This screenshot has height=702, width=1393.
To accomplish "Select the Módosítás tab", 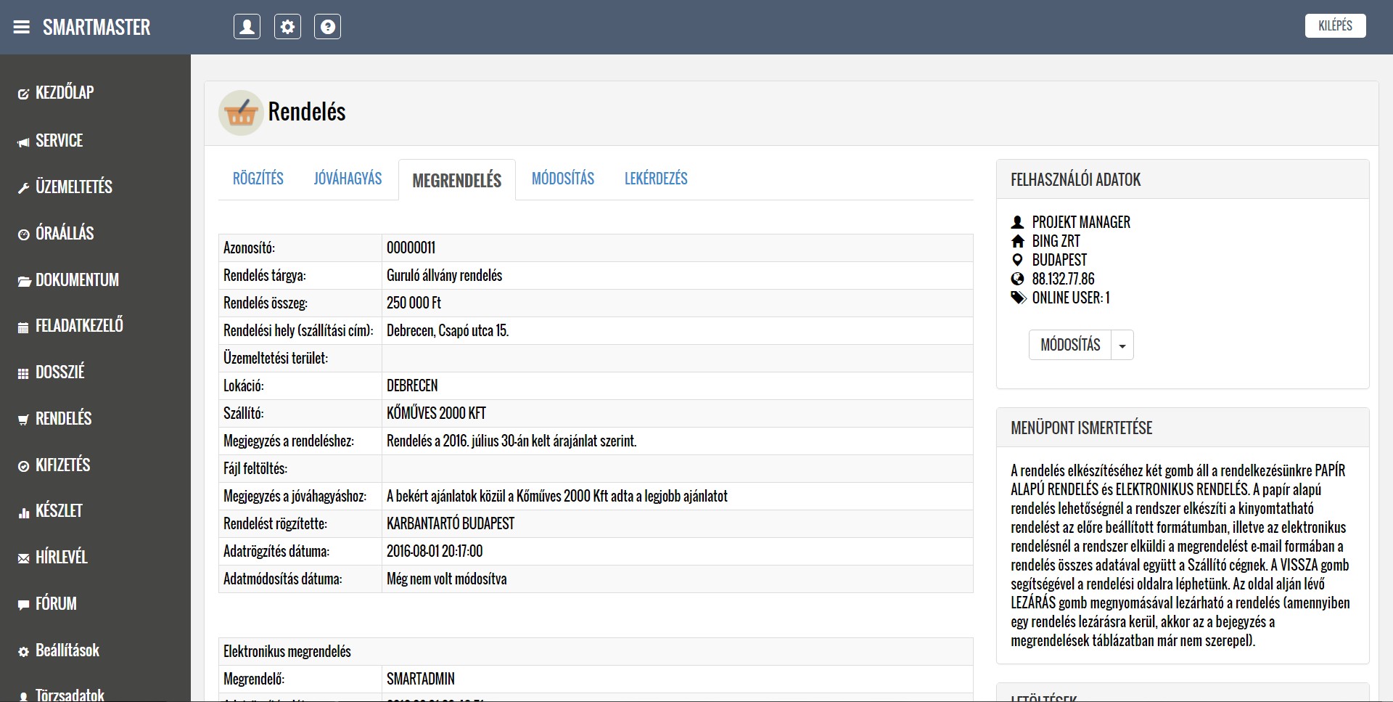I will click(x=562, y=179).
